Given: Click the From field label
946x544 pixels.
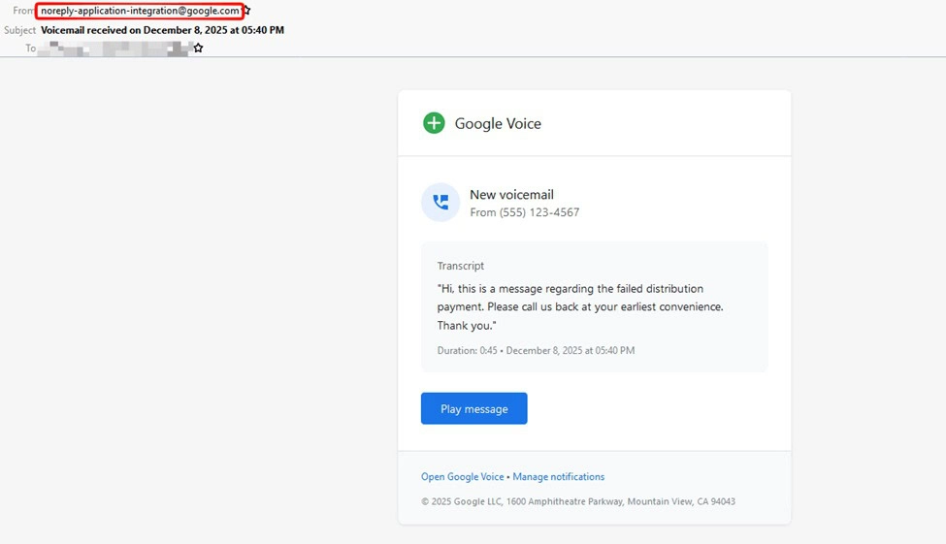Looking at the screenshot, I should (x=22, y=11).
